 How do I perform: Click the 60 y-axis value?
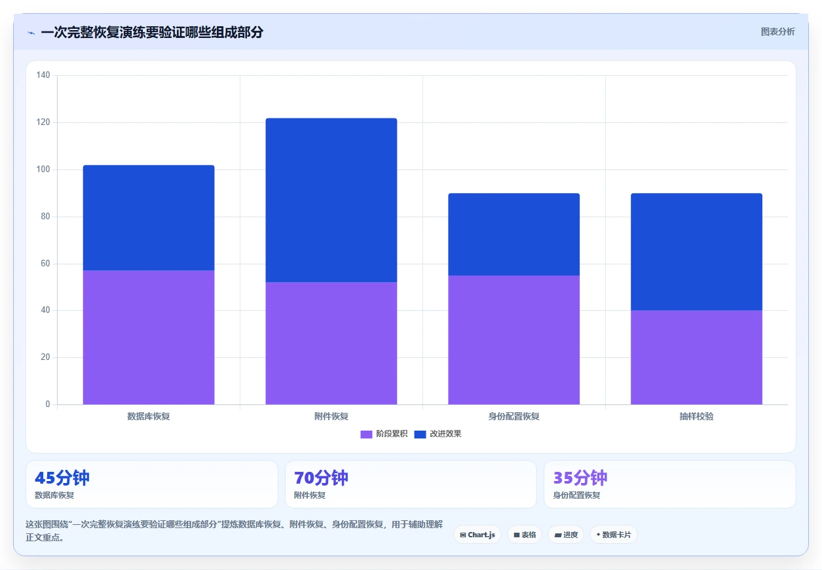tap(45, 264)
